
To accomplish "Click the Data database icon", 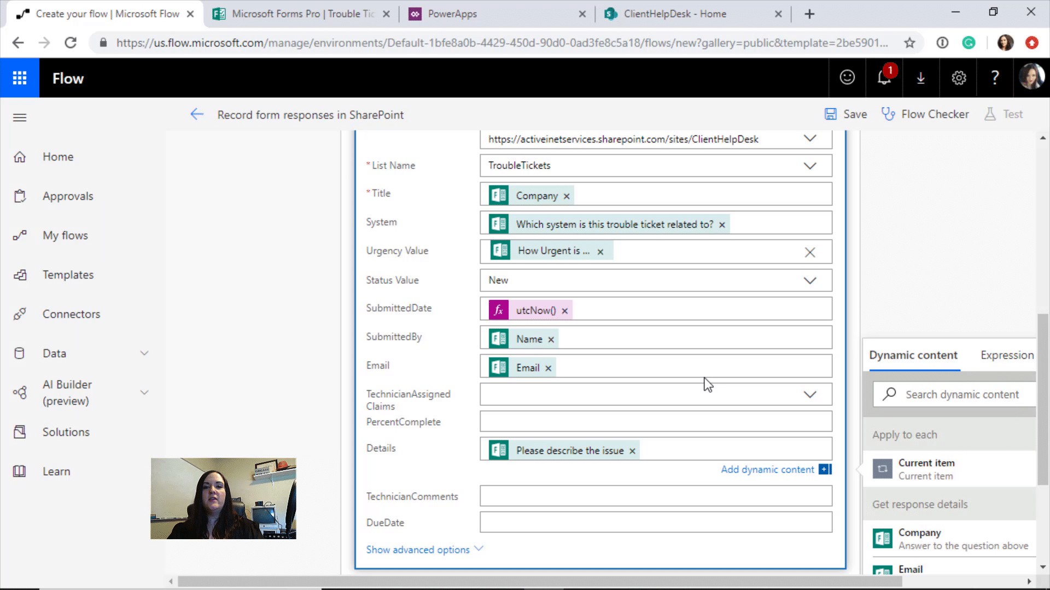I will click(20, 353).
